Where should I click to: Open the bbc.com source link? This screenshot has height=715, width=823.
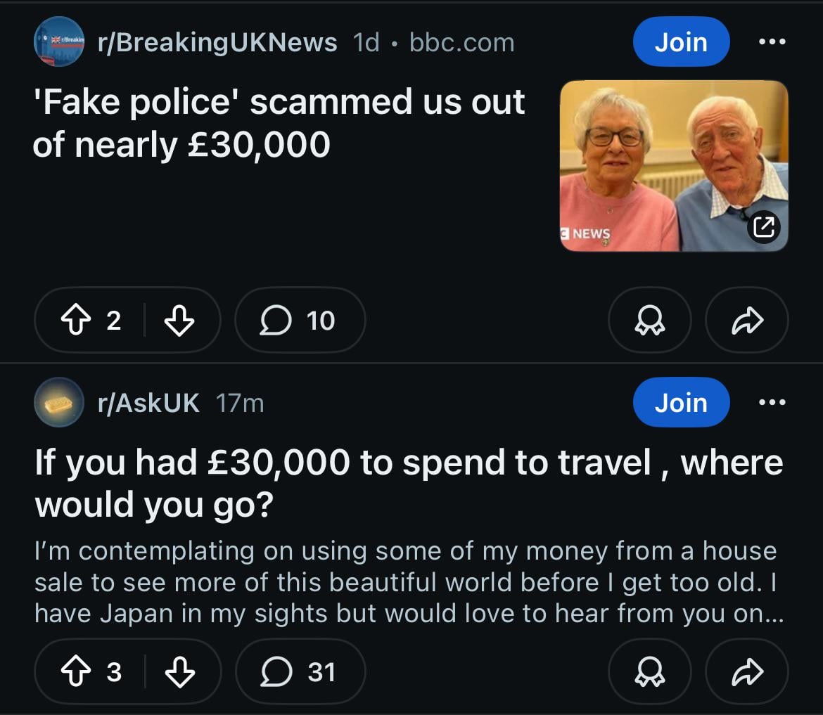461,43
